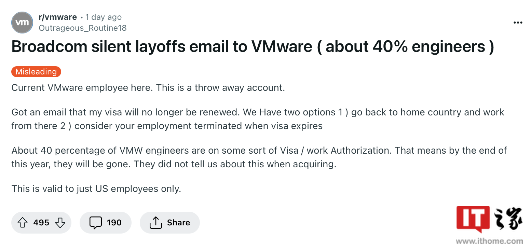Click the Broadcom silent layoffs post title
The width and height of the screenshot is (531, 252).
(x=253, y=46)
